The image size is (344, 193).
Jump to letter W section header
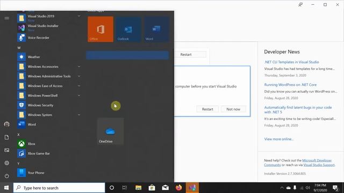click(x=19, y=48)
